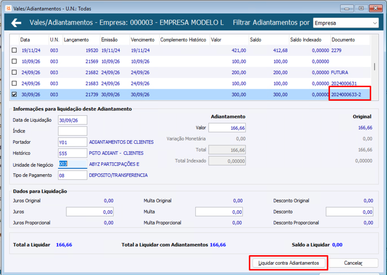This screenshot has width=387, height=275.
Task: Click the Portador field Y01
Action: [73, 142]
